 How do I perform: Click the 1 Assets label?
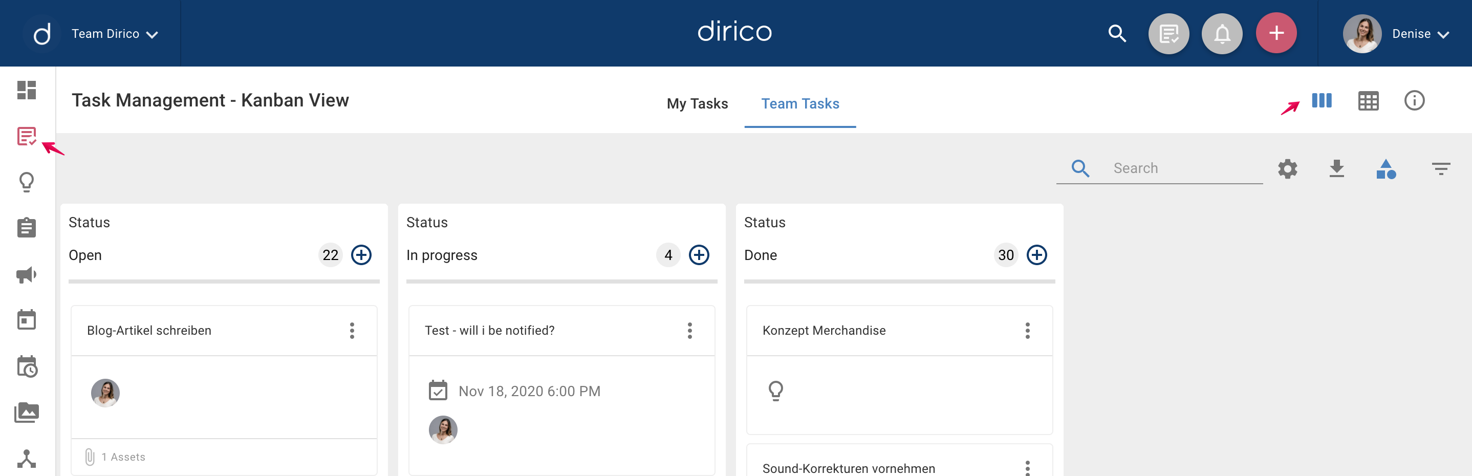123,457
